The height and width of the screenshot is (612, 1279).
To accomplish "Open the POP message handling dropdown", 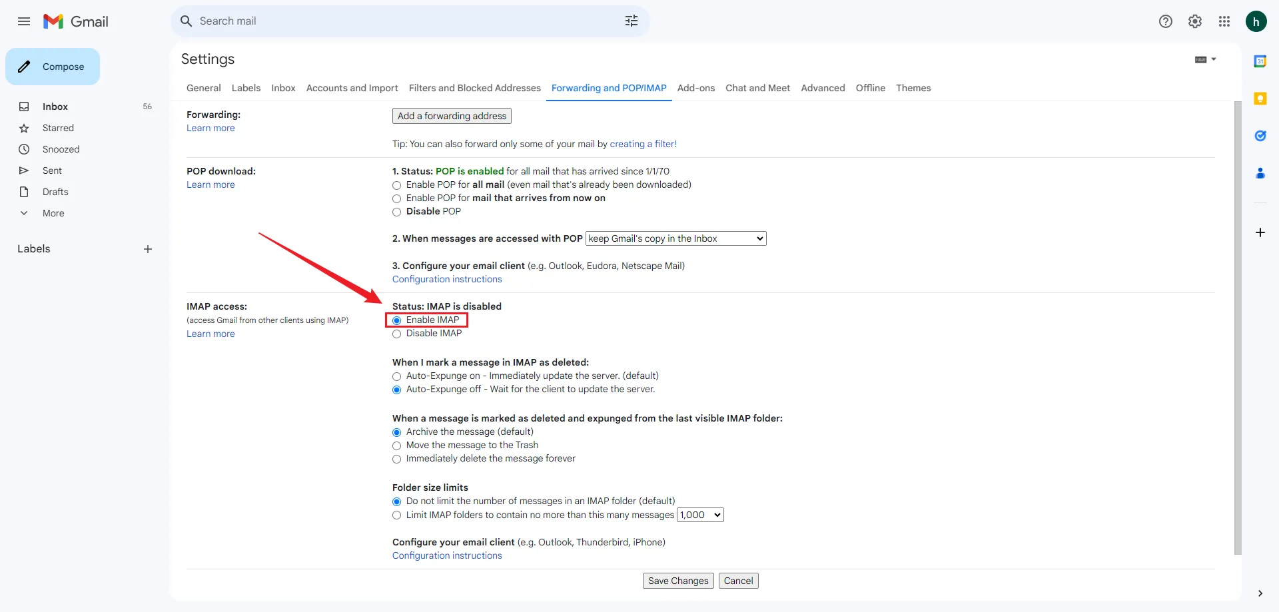I will point(675,238).
